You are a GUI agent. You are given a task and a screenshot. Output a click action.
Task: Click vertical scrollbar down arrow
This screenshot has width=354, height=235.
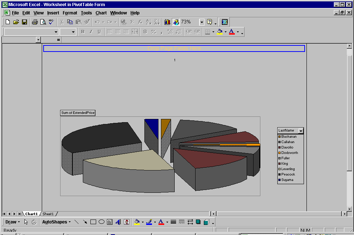tap(349, 209)
